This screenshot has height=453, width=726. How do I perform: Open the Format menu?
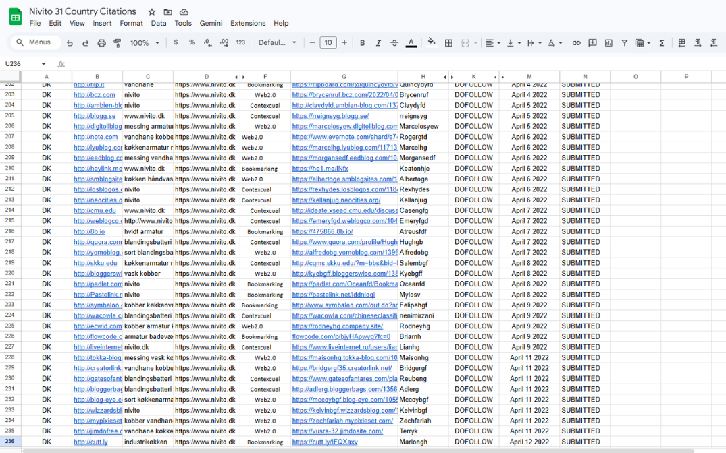click(131, 23)
